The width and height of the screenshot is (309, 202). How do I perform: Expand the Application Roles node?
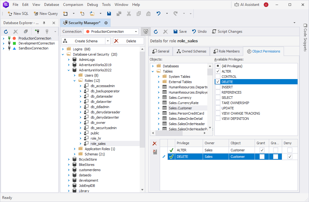coord(74,149)
